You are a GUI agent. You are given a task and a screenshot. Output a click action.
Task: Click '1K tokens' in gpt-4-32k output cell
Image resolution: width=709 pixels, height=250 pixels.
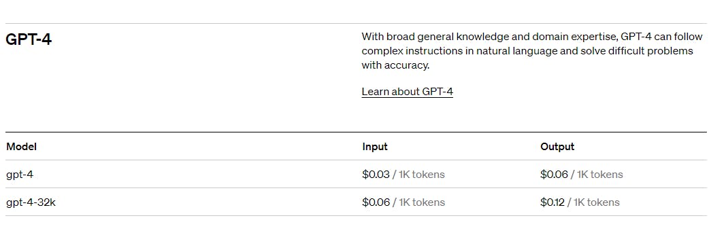point(597,202)
